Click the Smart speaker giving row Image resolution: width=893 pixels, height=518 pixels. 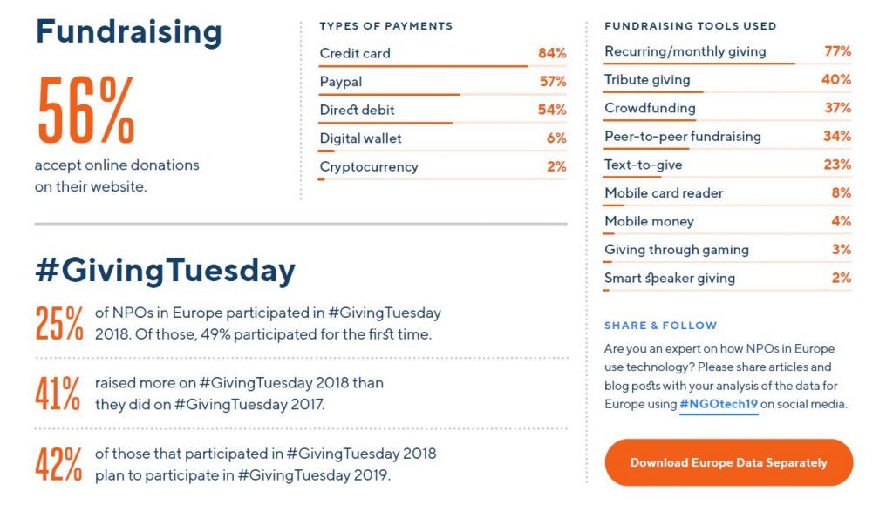(727, 279)
